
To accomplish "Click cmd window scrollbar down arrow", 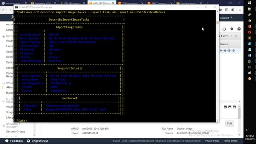I will point(217,121).
